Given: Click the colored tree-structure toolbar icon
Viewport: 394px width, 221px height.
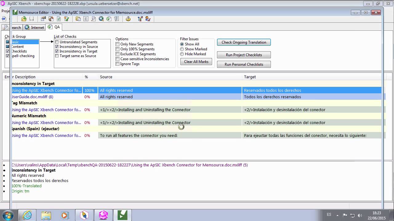Looking at the screenshot, I should pyautogui.click(x=140, y=19).
